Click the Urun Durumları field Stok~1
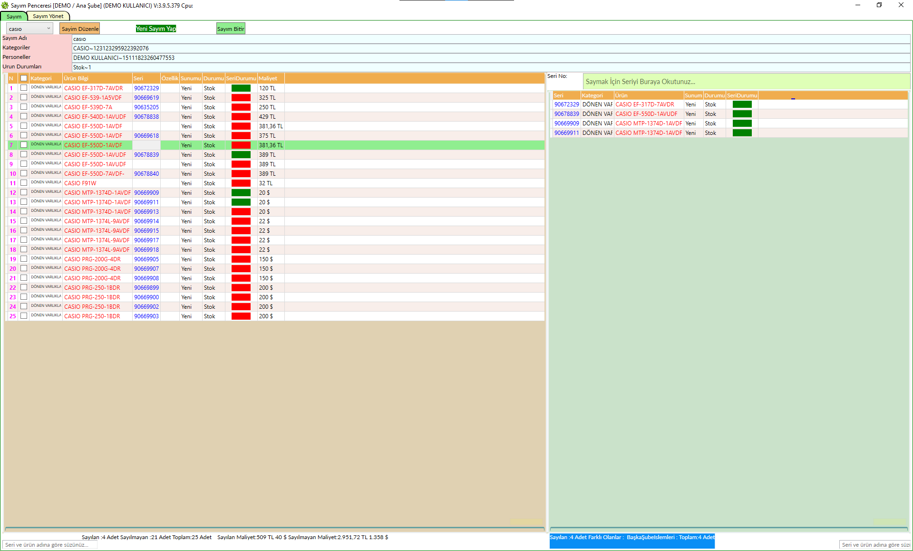This screenshot has height=551, width=913. click(x=491, y=67)
